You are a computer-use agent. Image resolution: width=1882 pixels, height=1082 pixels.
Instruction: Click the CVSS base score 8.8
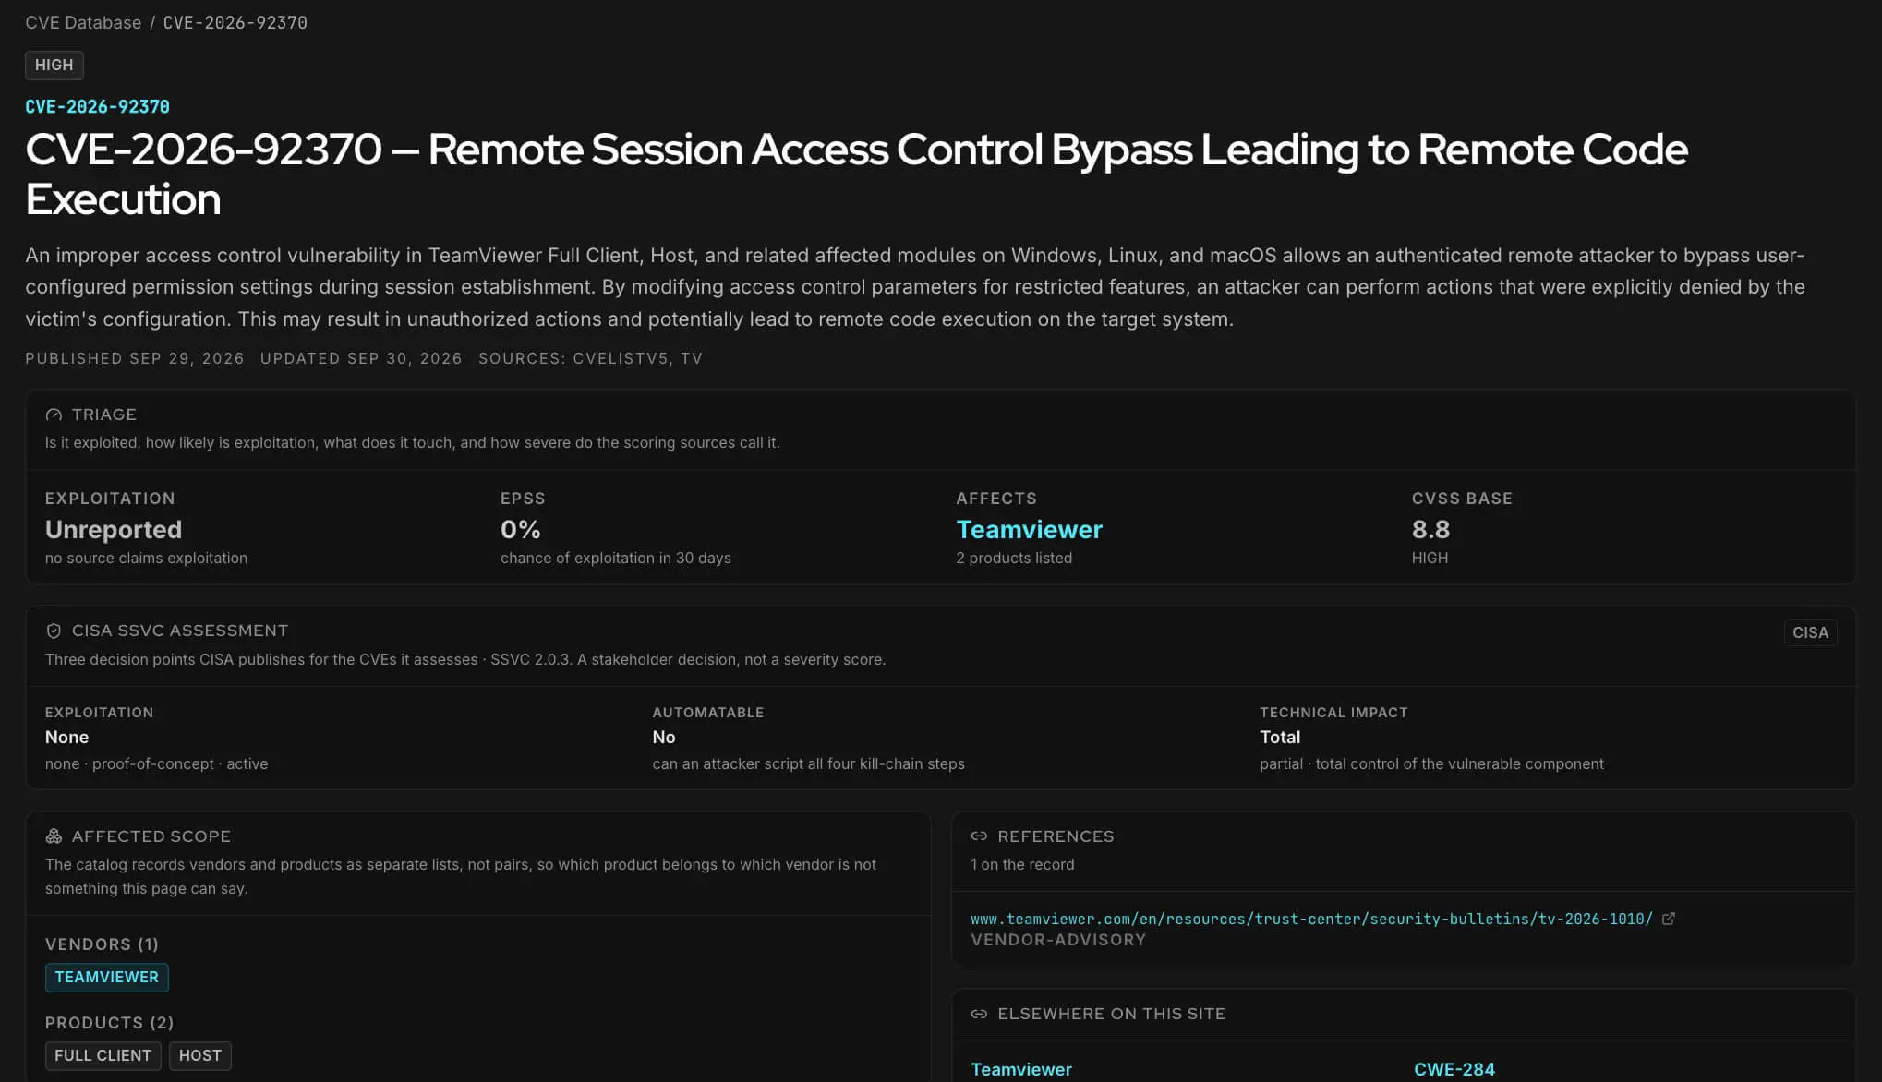click(x=1430, y=529)
